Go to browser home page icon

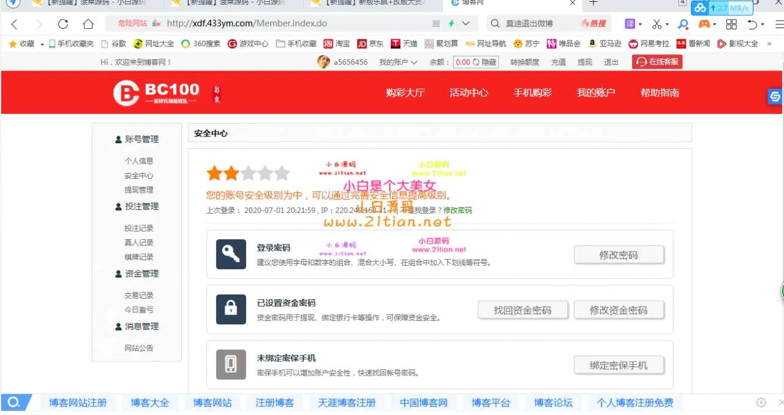88,24
